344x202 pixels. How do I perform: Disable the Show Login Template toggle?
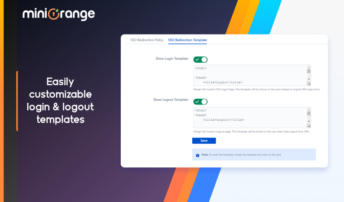click(x=200, y=59)
